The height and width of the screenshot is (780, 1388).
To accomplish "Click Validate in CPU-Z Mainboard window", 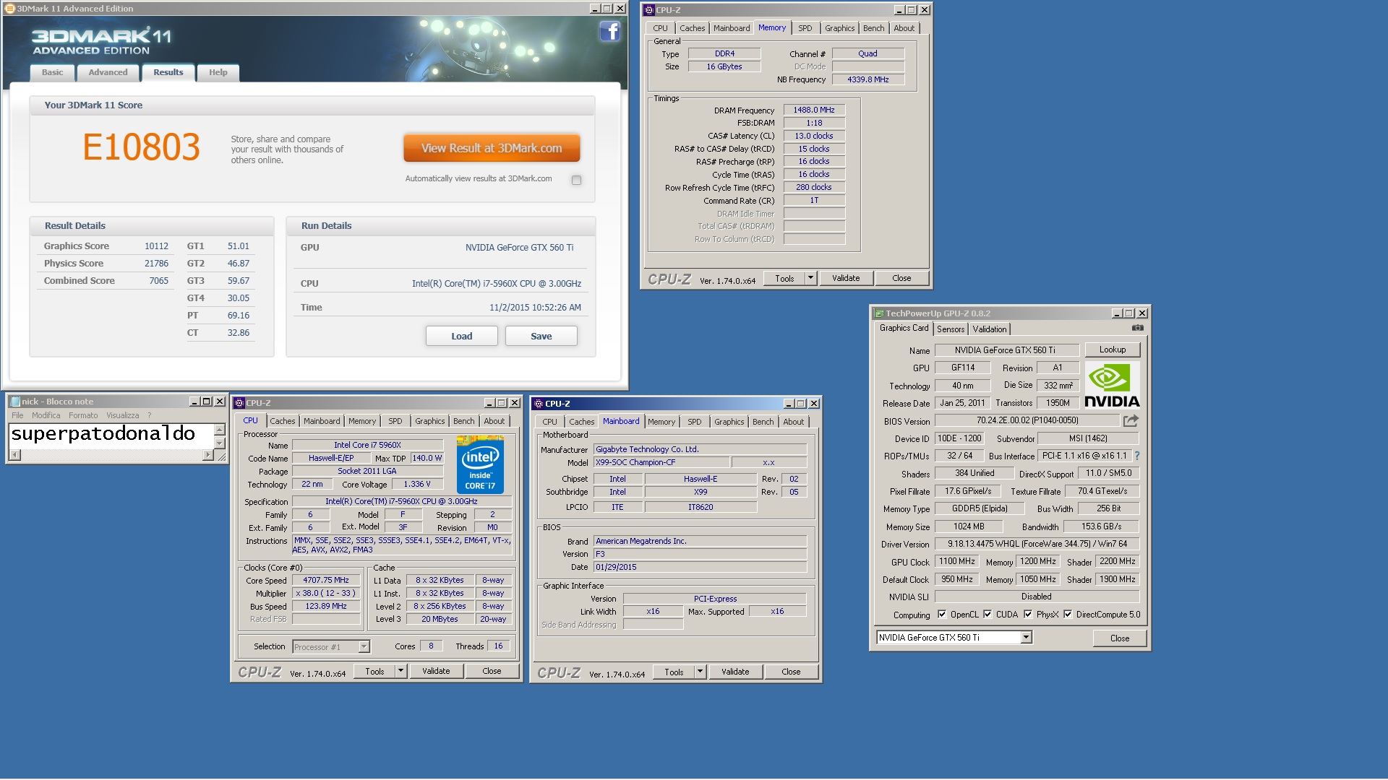I will point(735,672).
